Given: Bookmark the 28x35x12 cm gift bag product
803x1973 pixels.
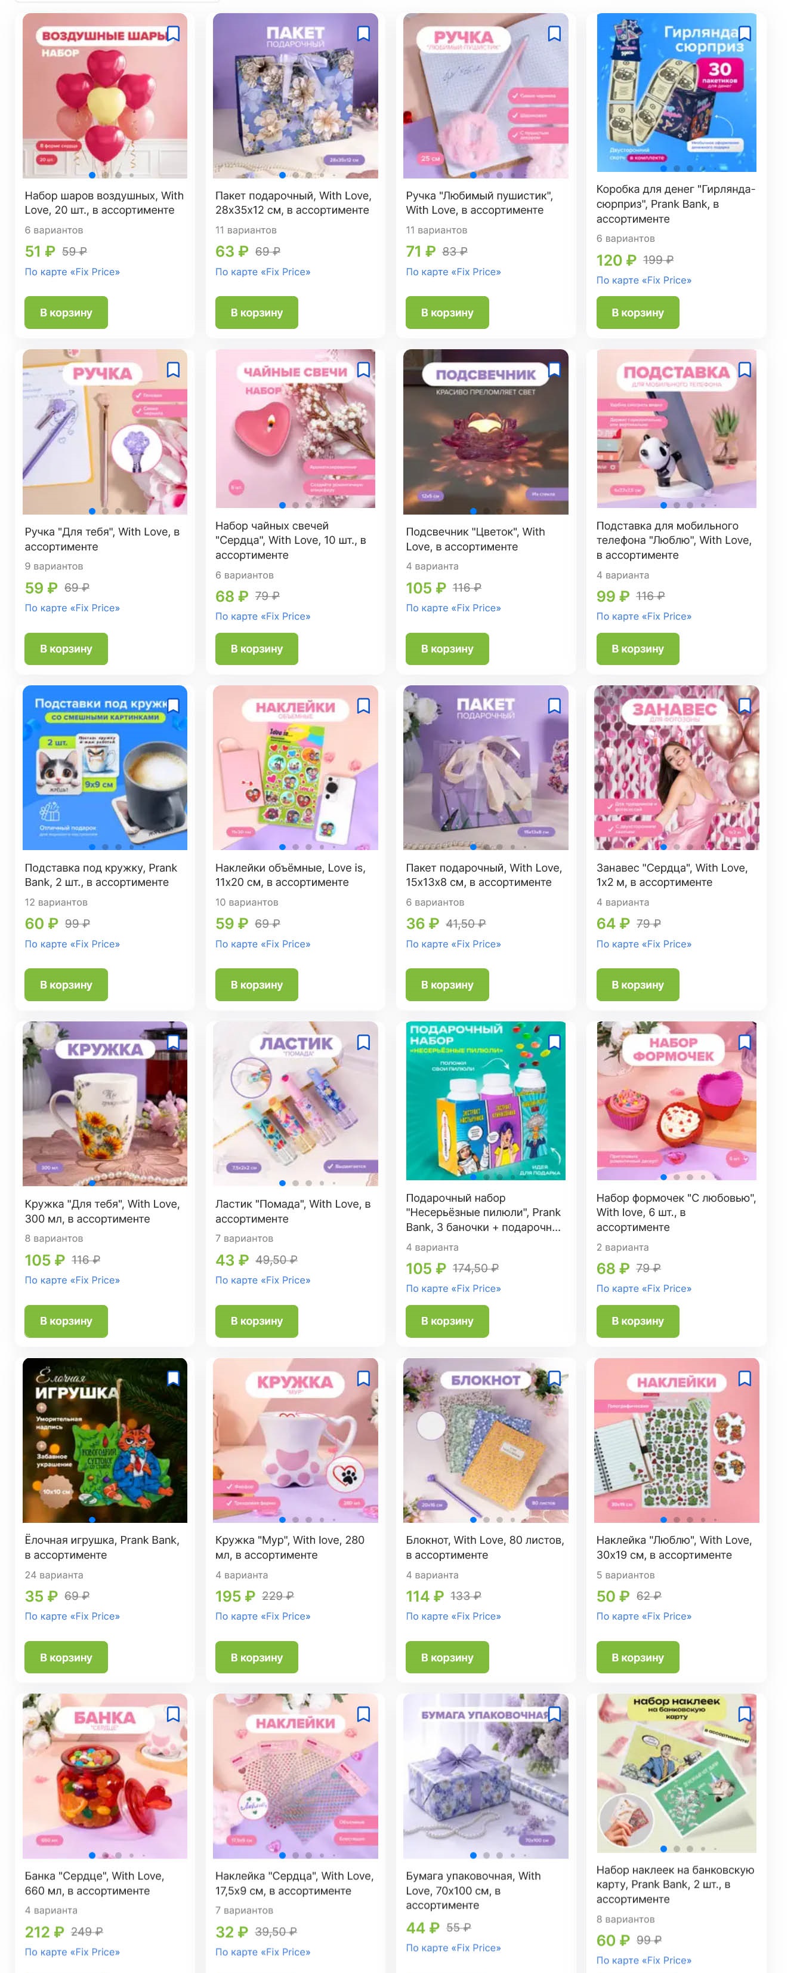Looking at the screenshot, I should 363,33.
